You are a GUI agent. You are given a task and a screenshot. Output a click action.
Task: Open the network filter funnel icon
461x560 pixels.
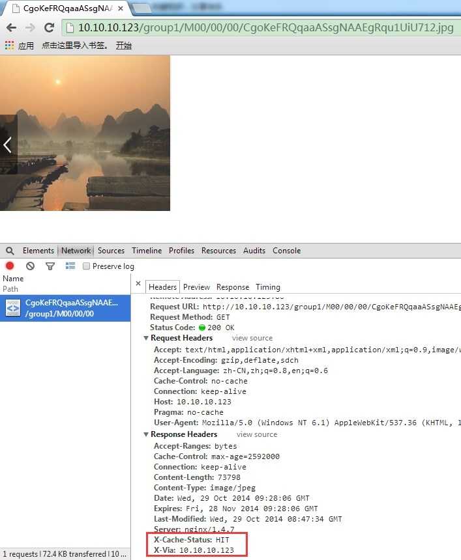click(x=50, y=266)
